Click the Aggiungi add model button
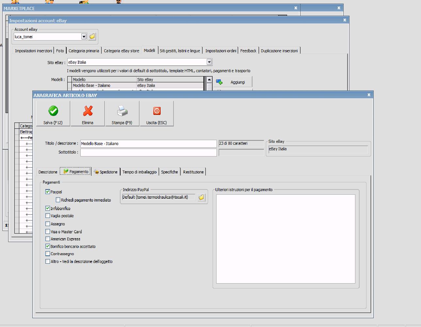The height and width of the screenshot is (327, 421). pyautogui.click(x=233, y=82)
